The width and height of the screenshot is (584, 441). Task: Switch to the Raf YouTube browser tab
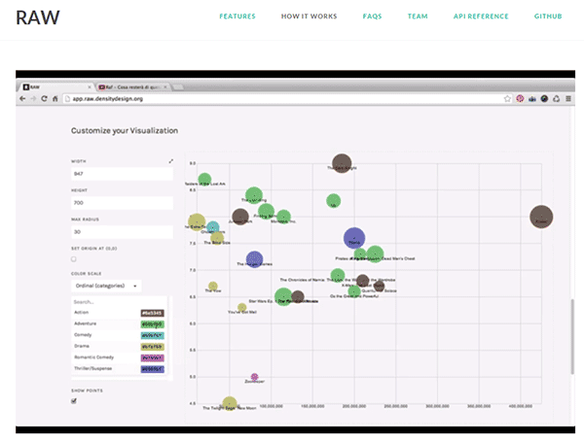[x=132, y=87]
